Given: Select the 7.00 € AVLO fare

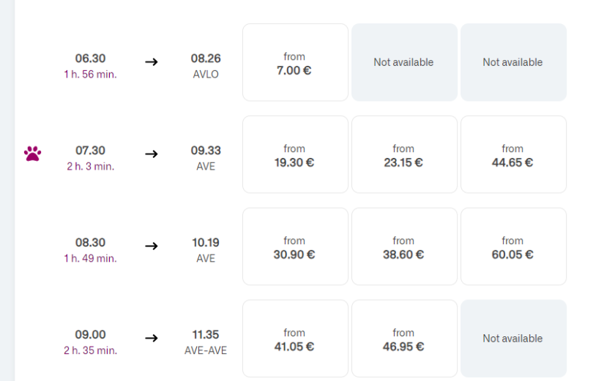Looking at the screenshot, I should pos(295,62).
